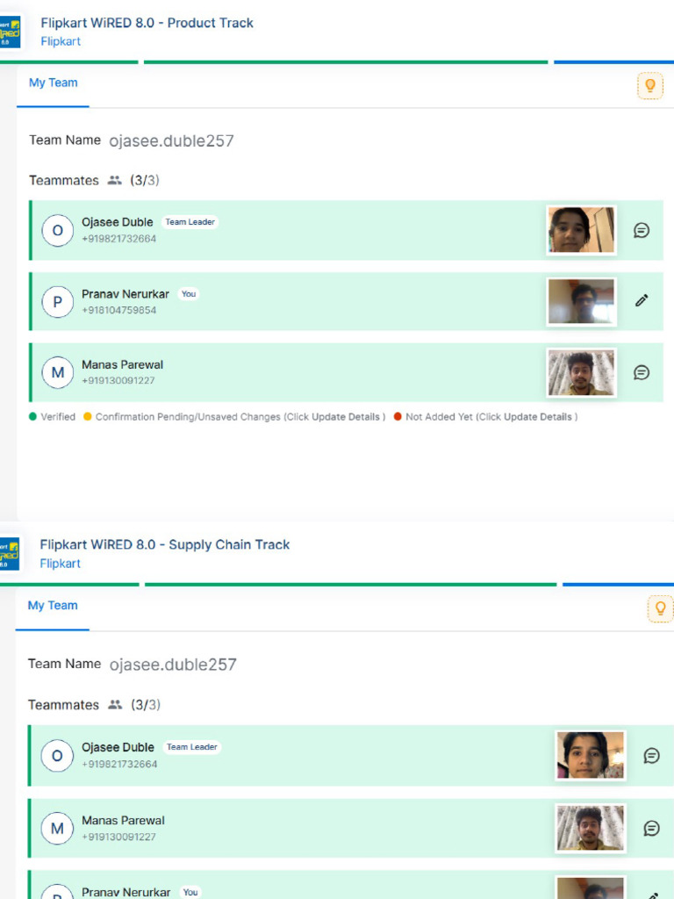The image size is (674, 899).
Task: Open chat with Manas Parewal in Supply Chain Track
Action: [x=651, y=828]
